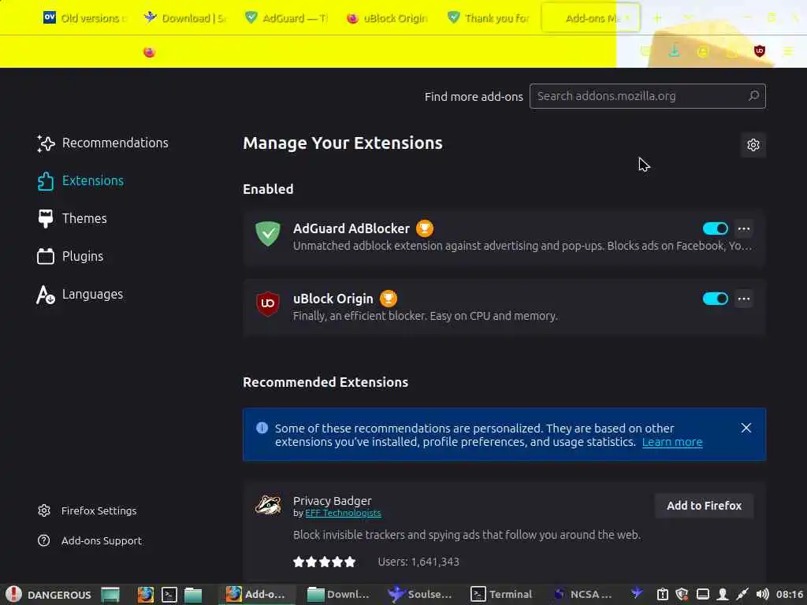Switch to the Downloads window in taskbar
Image resolution: width=807 pixels, height=605 pixels.
click(338, 594)
